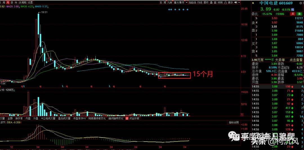Select the 融资融券变化 indicator tab
The height and width of the screenshot is (150, 304).
point(116,118)
